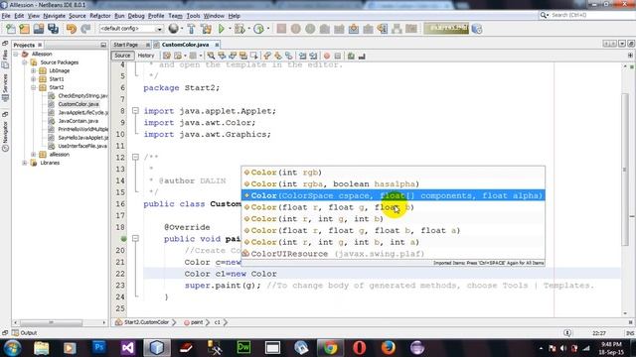Screen dimensions: 636x357
Task: Click the Clean and Build Project icon
Action: pyautogui.click(x=206, y=29)
